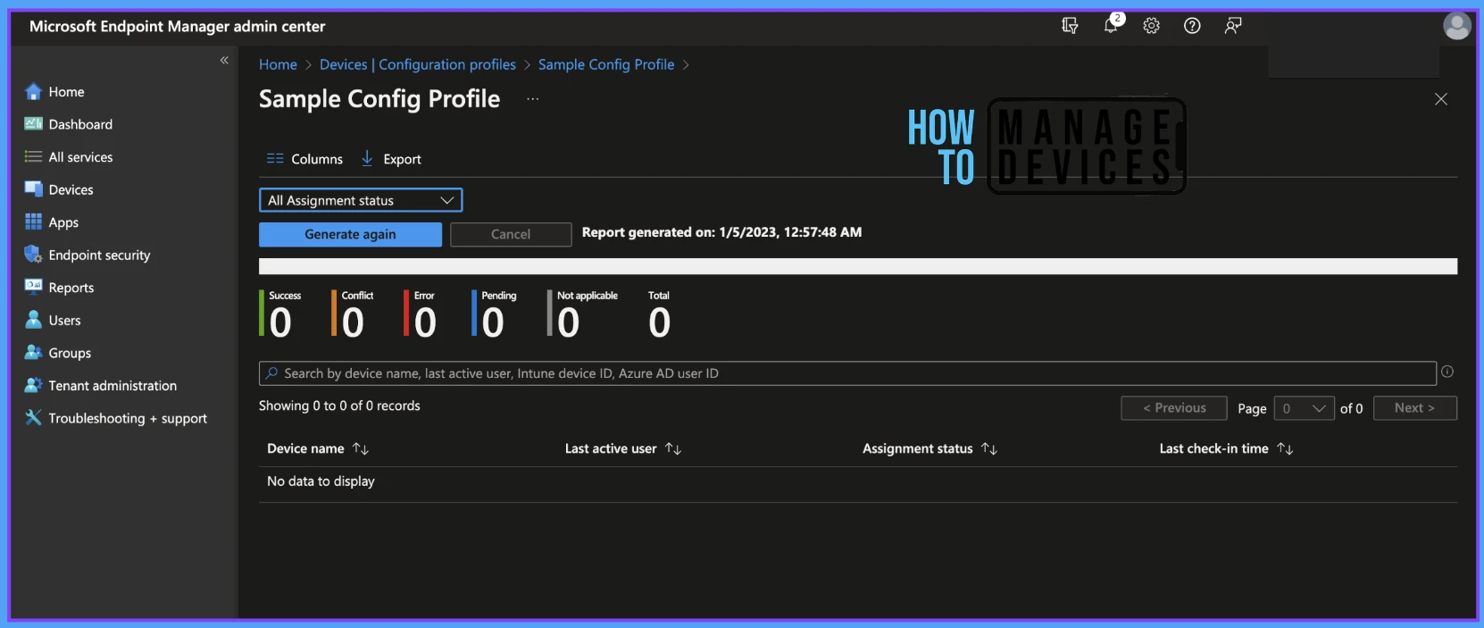This screenshot has height=628, width=1484.
Task: Collapse the sidebar with double chevron
Action: [224, 60]
